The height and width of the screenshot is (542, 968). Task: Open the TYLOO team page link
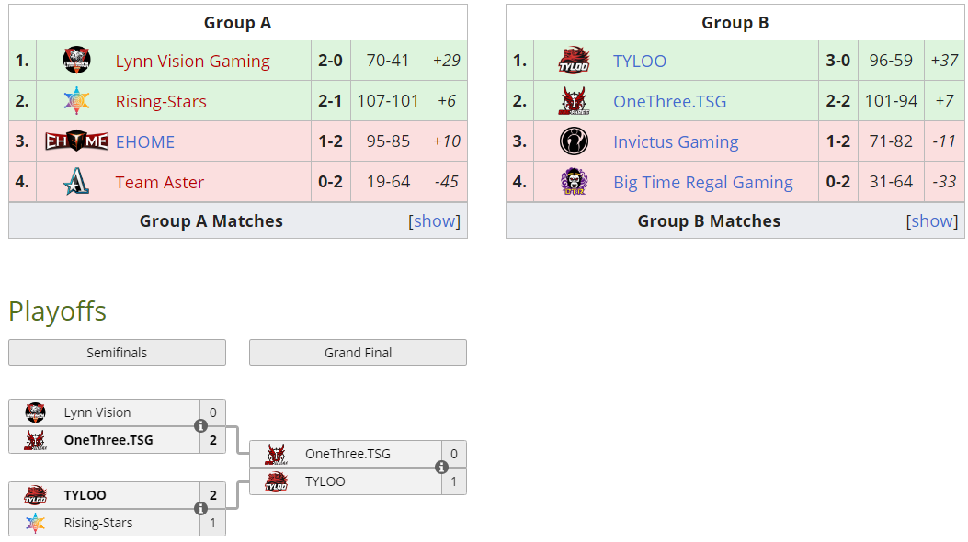tap(640, 61)
